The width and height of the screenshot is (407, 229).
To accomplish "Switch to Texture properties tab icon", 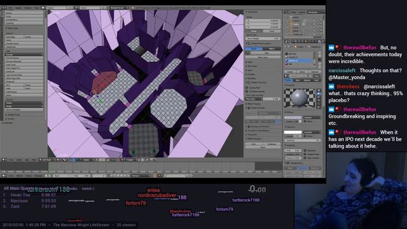I will 322,41.
